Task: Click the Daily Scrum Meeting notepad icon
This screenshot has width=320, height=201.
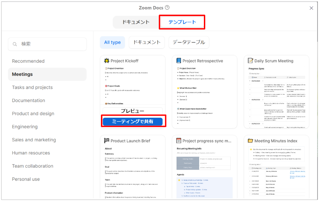Action: (250, 61)
